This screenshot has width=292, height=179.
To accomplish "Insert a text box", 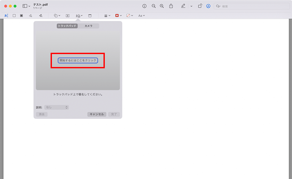I will click(x=67, y=16).
